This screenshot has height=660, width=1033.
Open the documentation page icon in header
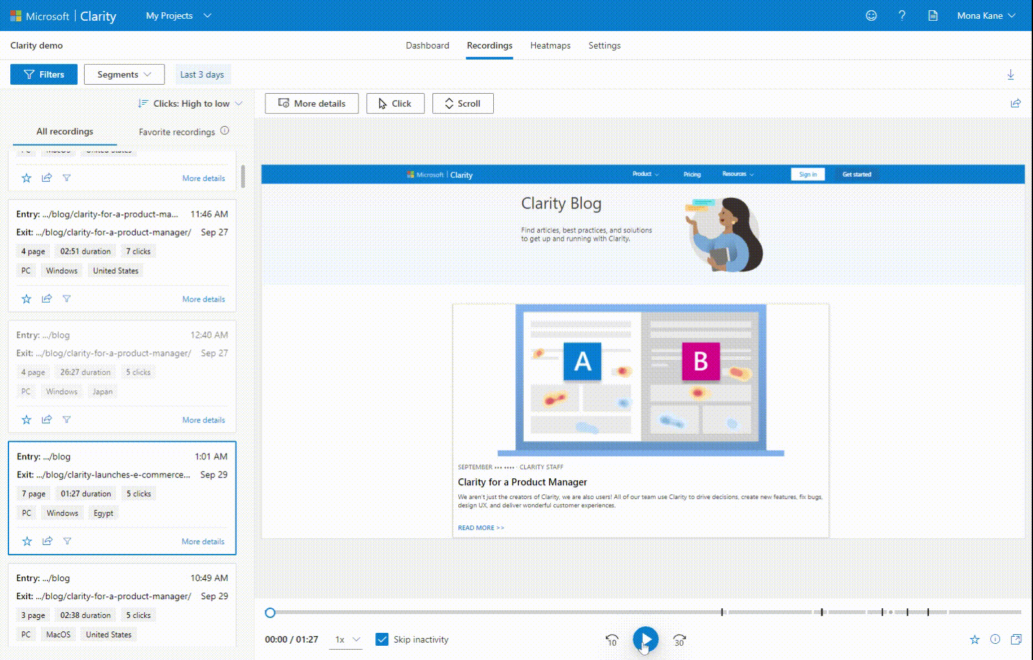pos(933,16)
